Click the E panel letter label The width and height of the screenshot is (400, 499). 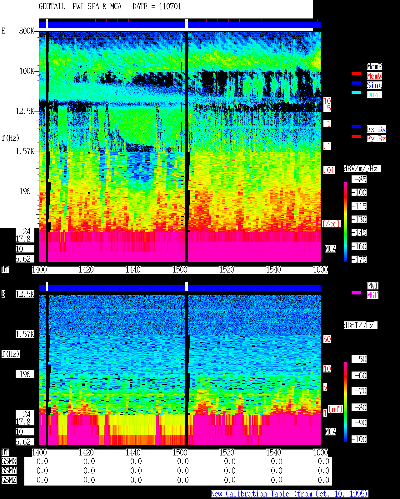point(3,31)
